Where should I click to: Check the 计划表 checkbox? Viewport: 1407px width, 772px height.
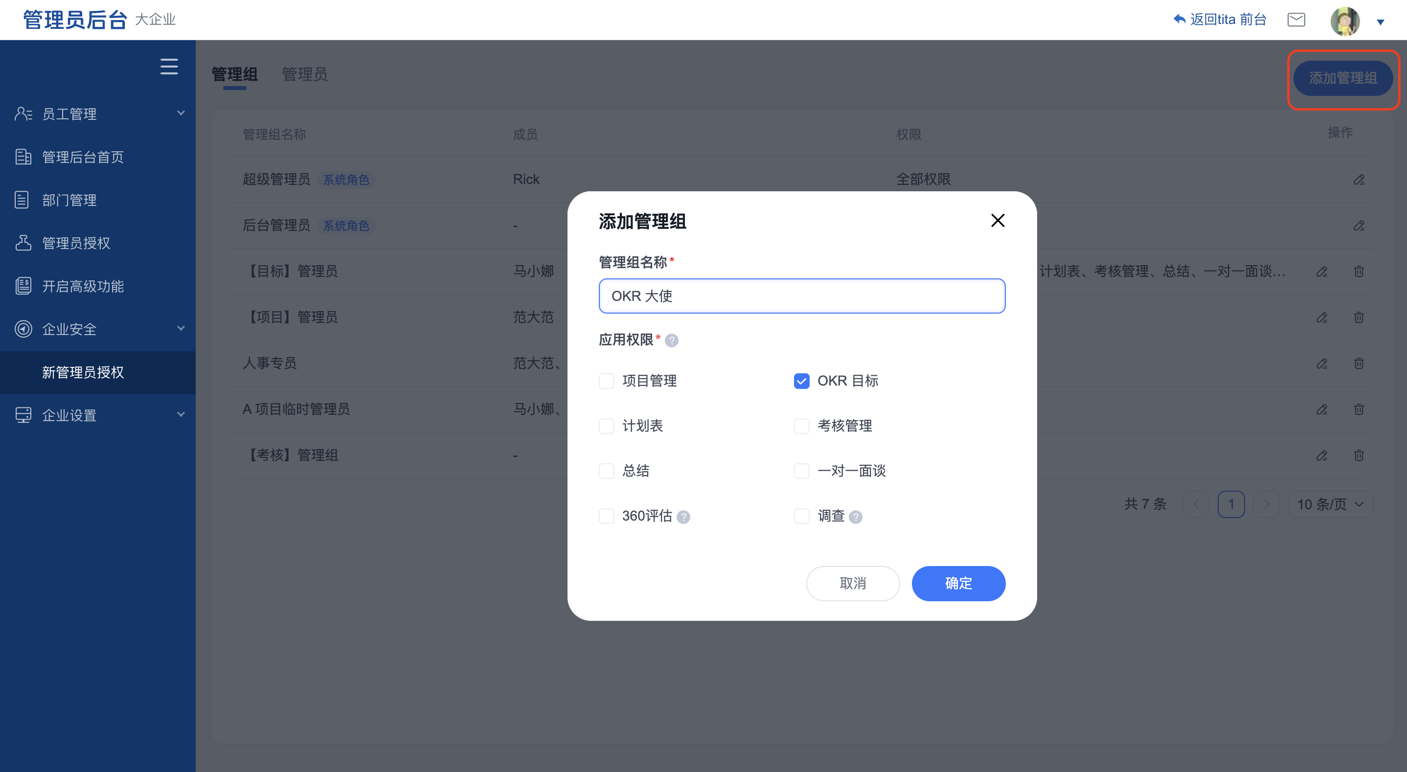606,426
